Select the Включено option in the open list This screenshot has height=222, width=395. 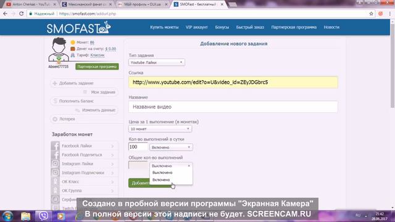[171, 179]
